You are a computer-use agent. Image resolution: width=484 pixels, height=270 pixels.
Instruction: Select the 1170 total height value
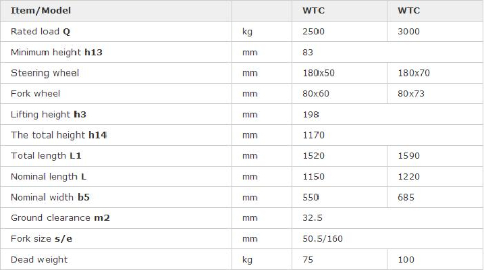click(313, 135)
